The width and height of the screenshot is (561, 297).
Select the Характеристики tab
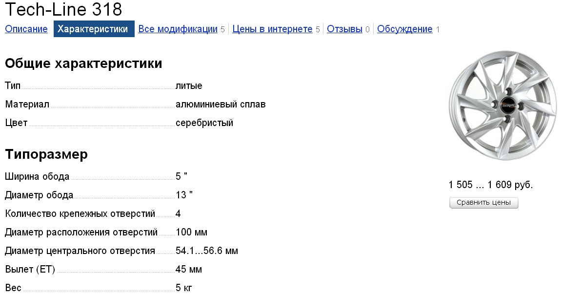tap(94, 29)
